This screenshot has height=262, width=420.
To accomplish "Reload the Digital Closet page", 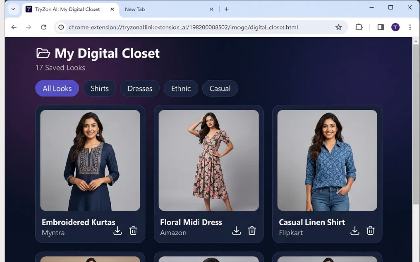I will click(x=43, y=27).
